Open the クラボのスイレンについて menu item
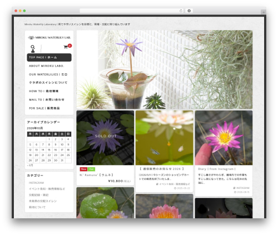Viewport: 278px width, 235px height. tap(48, 83)
